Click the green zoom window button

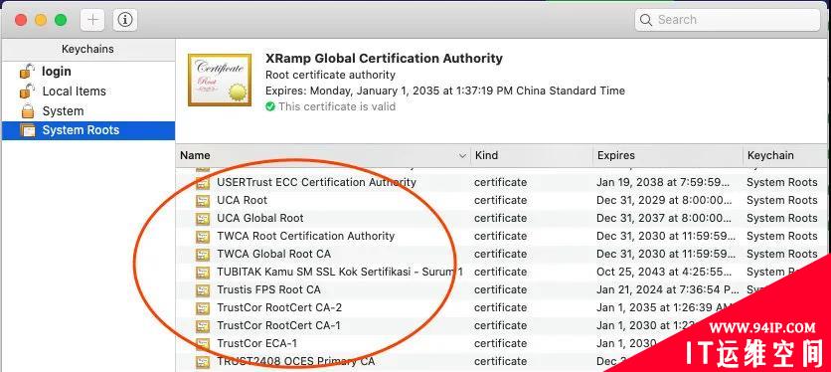tap(61, 20)
